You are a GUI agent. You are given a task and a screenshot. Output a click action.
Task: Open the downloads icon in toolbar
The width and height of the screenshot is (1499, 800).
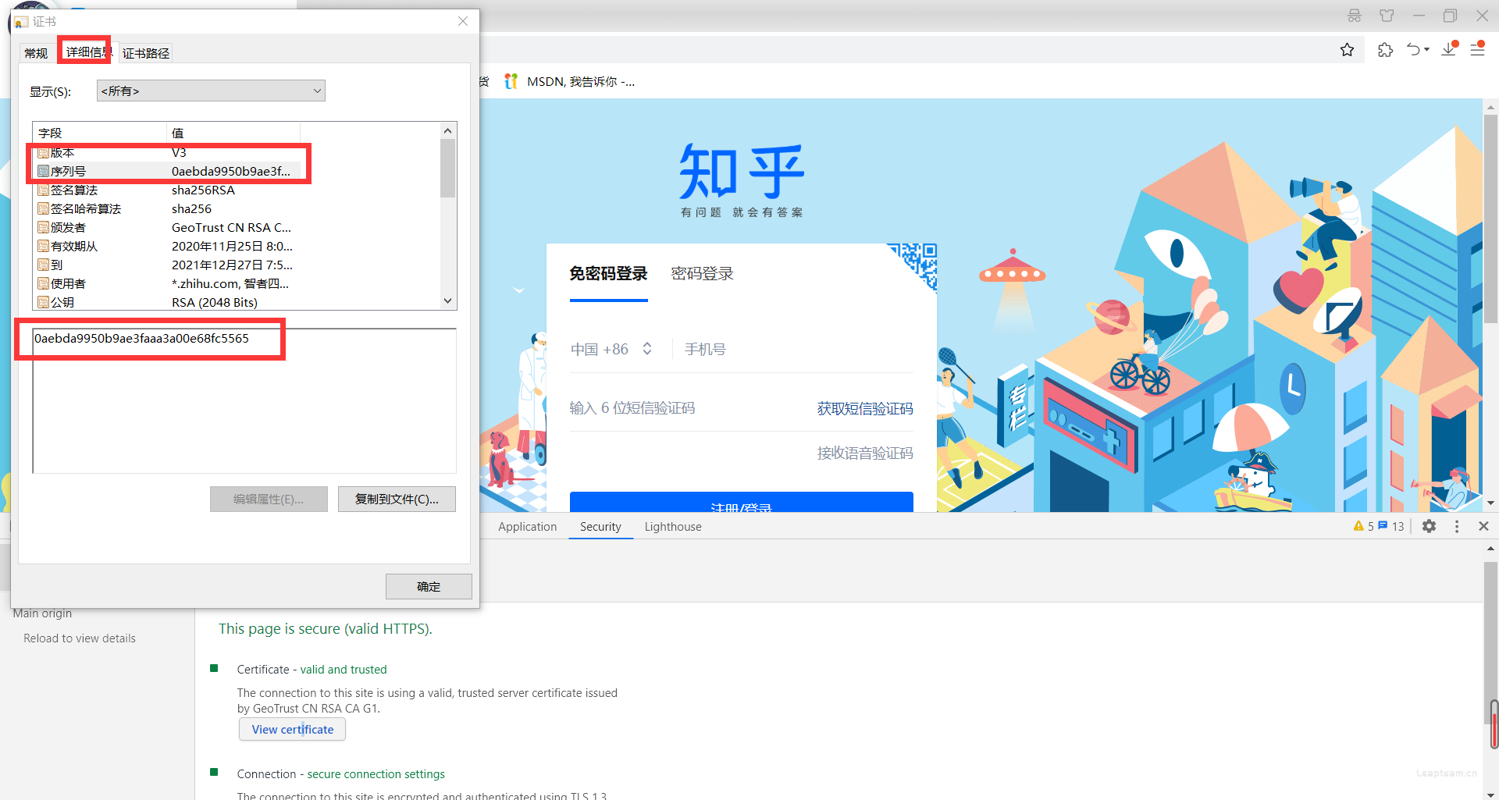1449,49
